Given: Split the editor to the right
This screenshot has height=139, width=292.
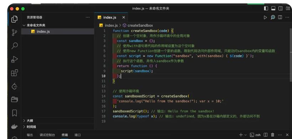Looking at the screenshot, I should tap(280, 17).
